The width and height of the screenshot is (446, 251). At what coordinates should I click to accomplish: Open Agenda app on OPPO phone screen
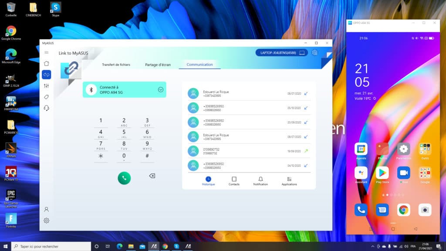tap(361, 151)
